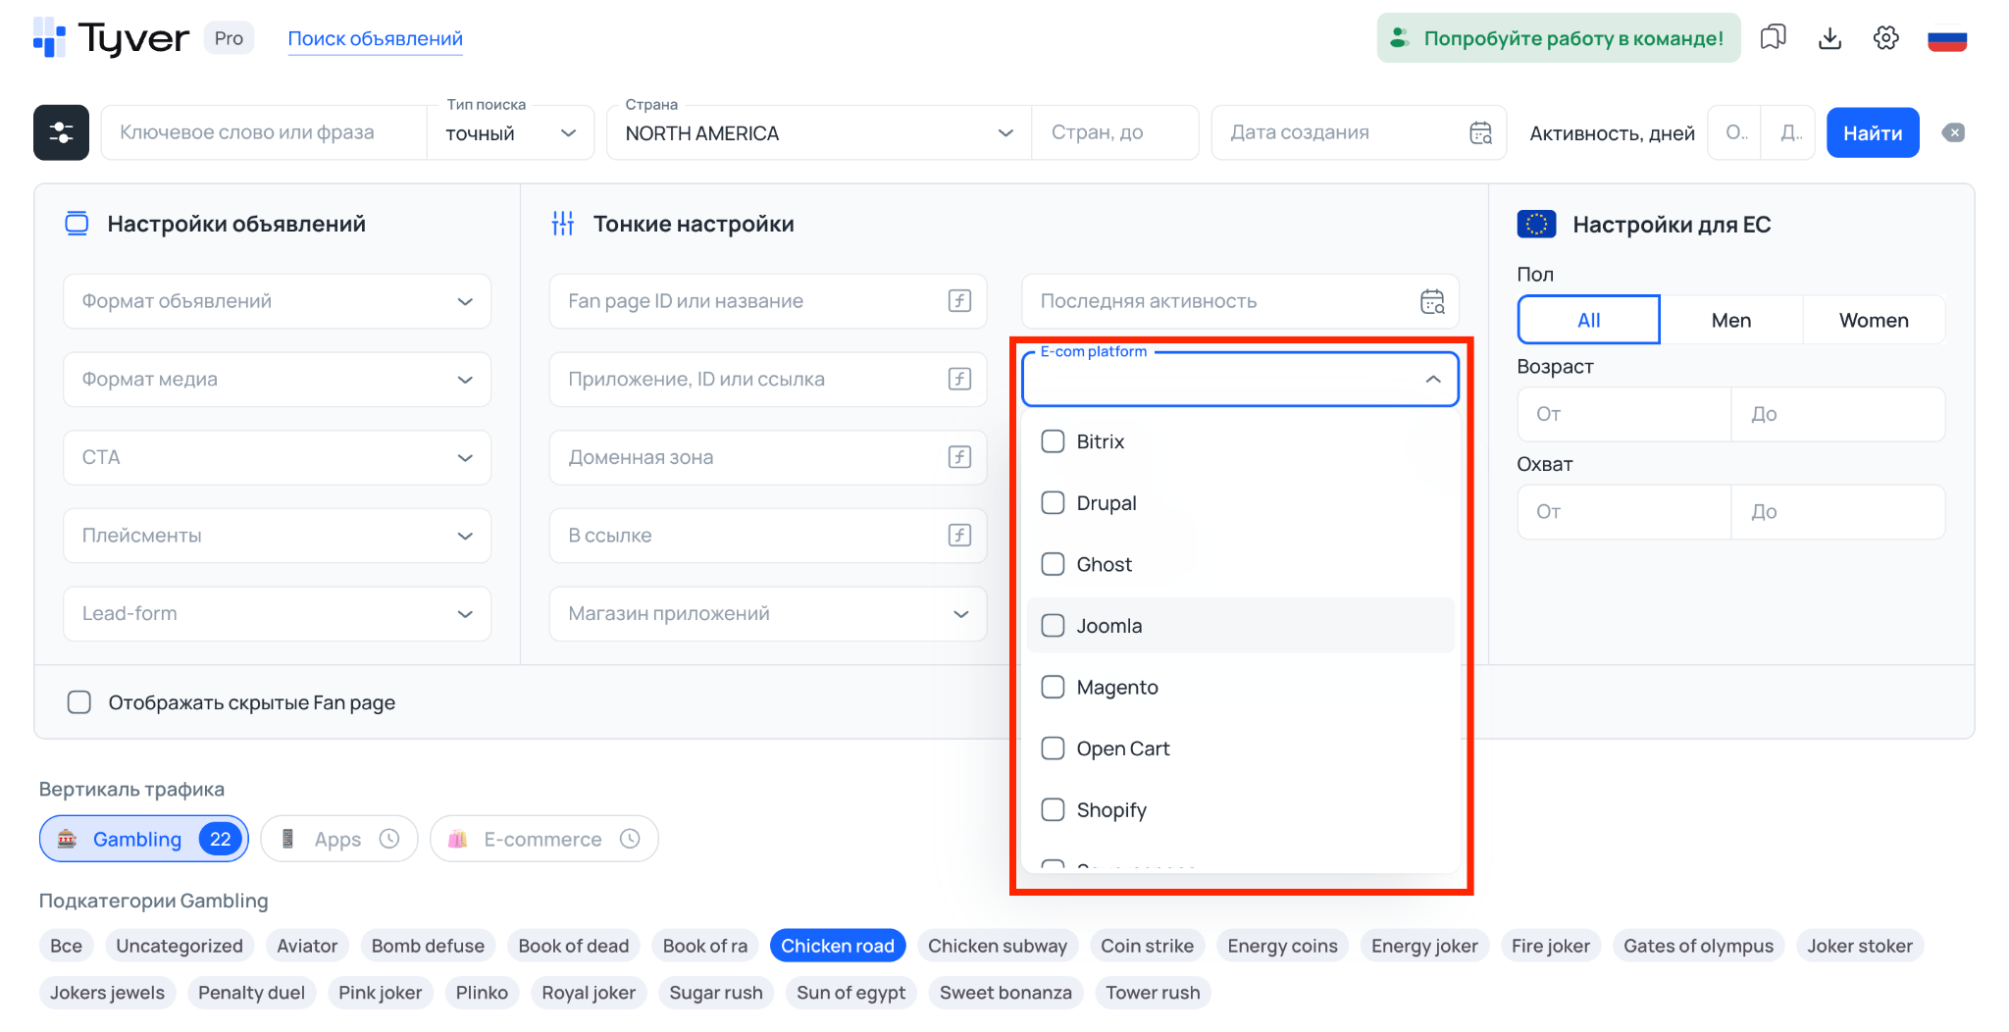The height and width of the screenshot is (1032, 2009).
Task: Click Возраст От input field
Action: [x=1624, y=414]
